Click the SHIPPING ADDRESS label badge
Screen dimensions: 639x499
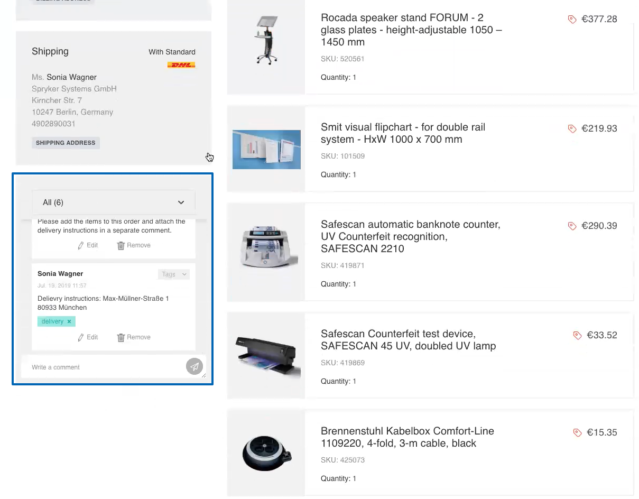[x=66, y=143]
